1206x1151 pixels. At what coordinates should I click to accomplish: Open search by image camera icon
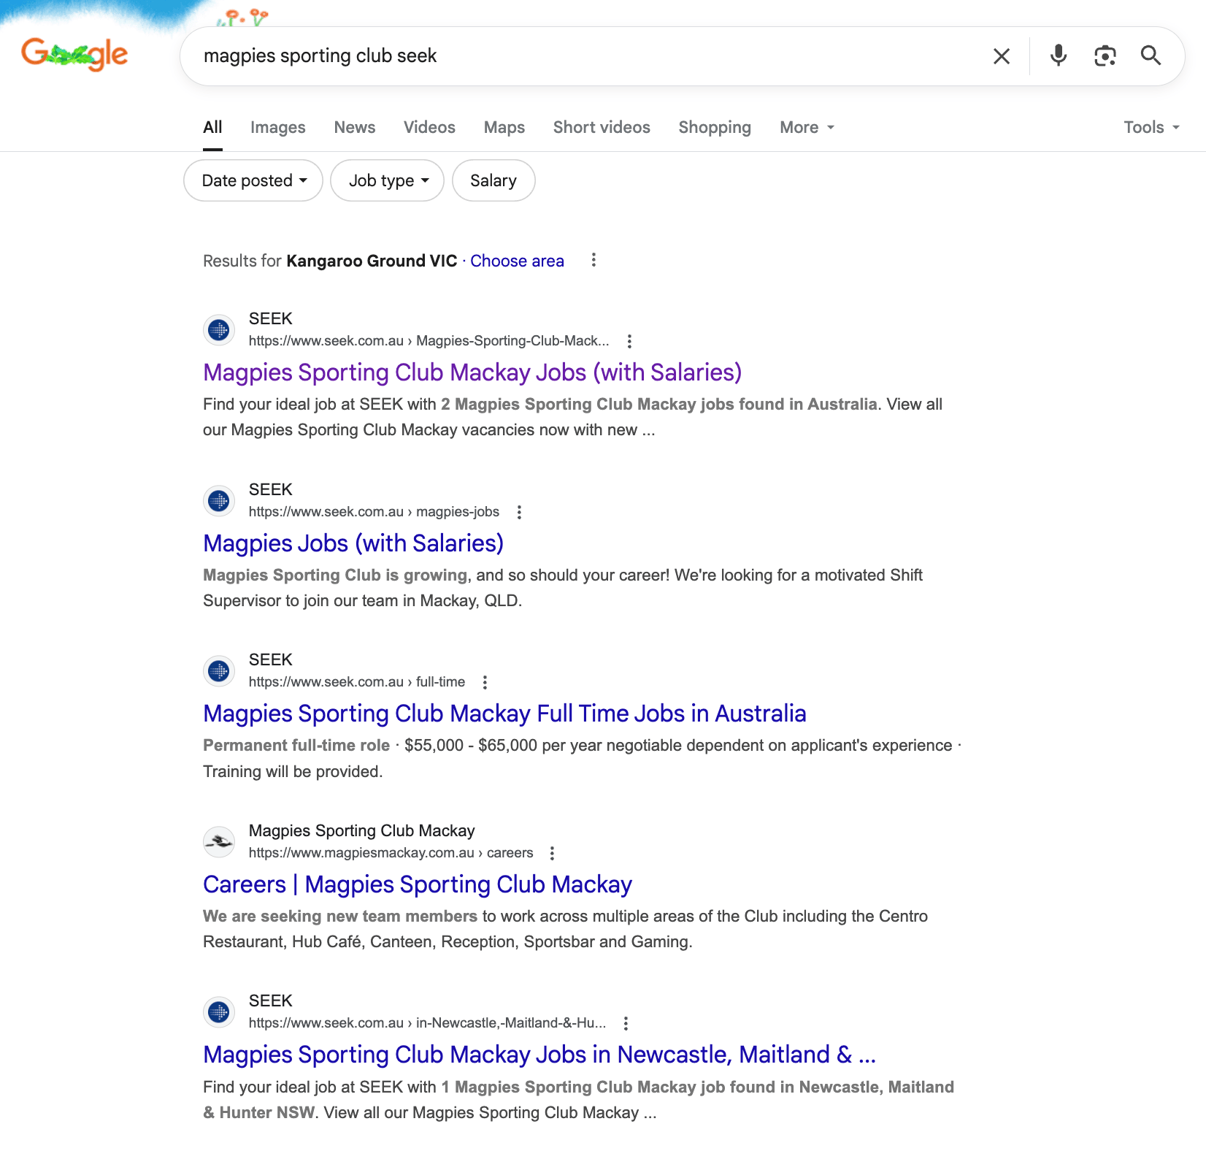click(x=1105, y=56)
